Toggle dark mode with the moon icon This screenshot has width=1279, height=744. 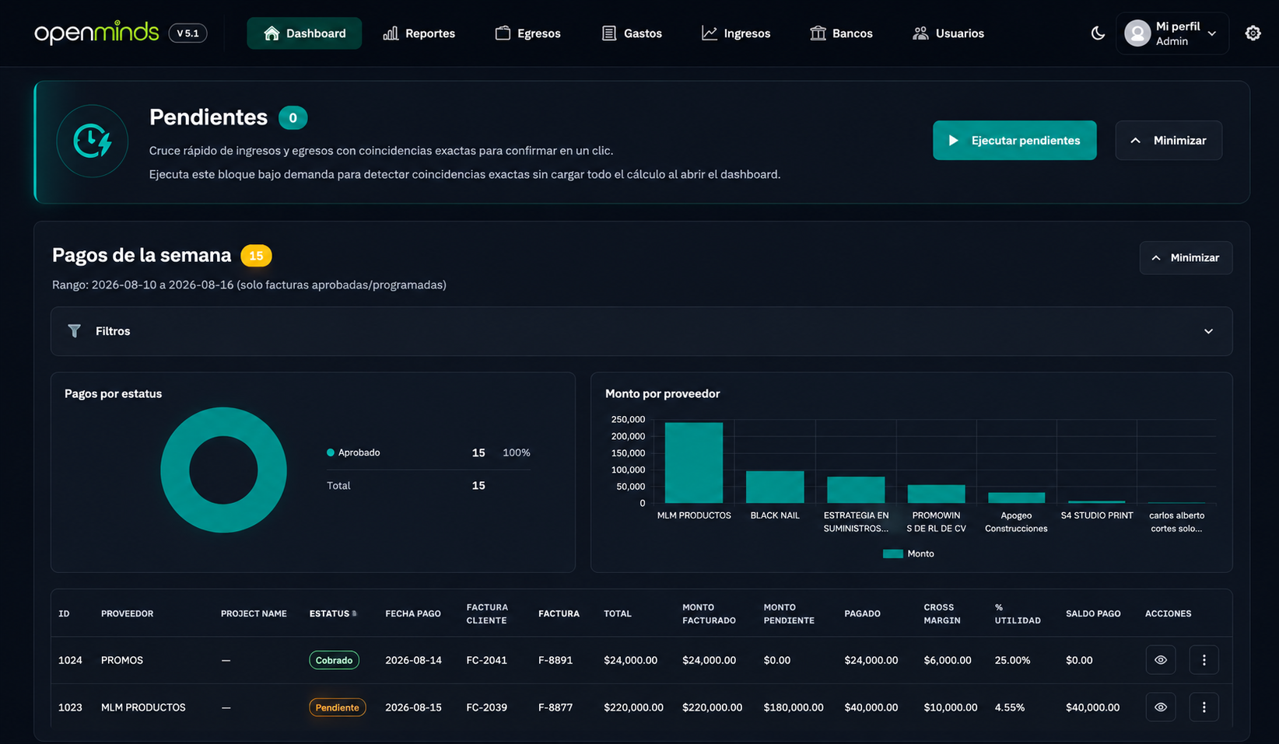(x=1098, y=33)
